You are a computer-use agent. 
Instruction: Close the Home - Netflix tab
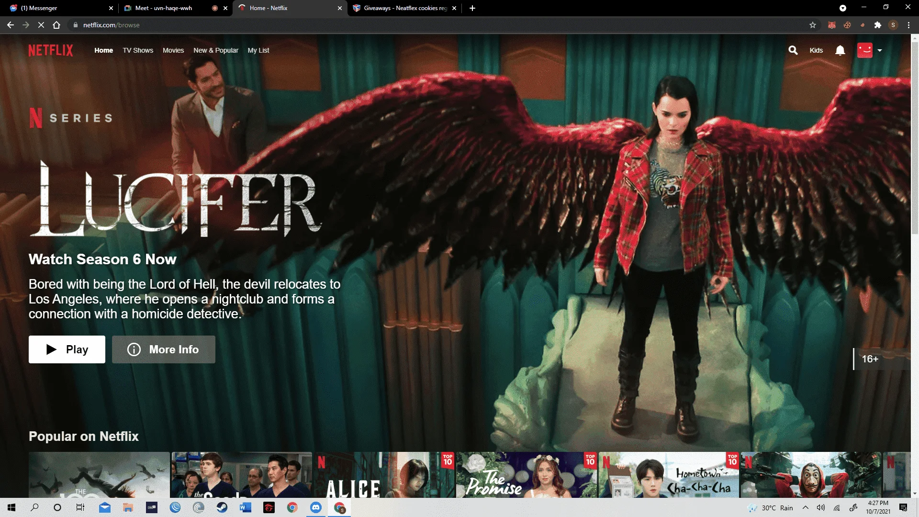point(340,8)
